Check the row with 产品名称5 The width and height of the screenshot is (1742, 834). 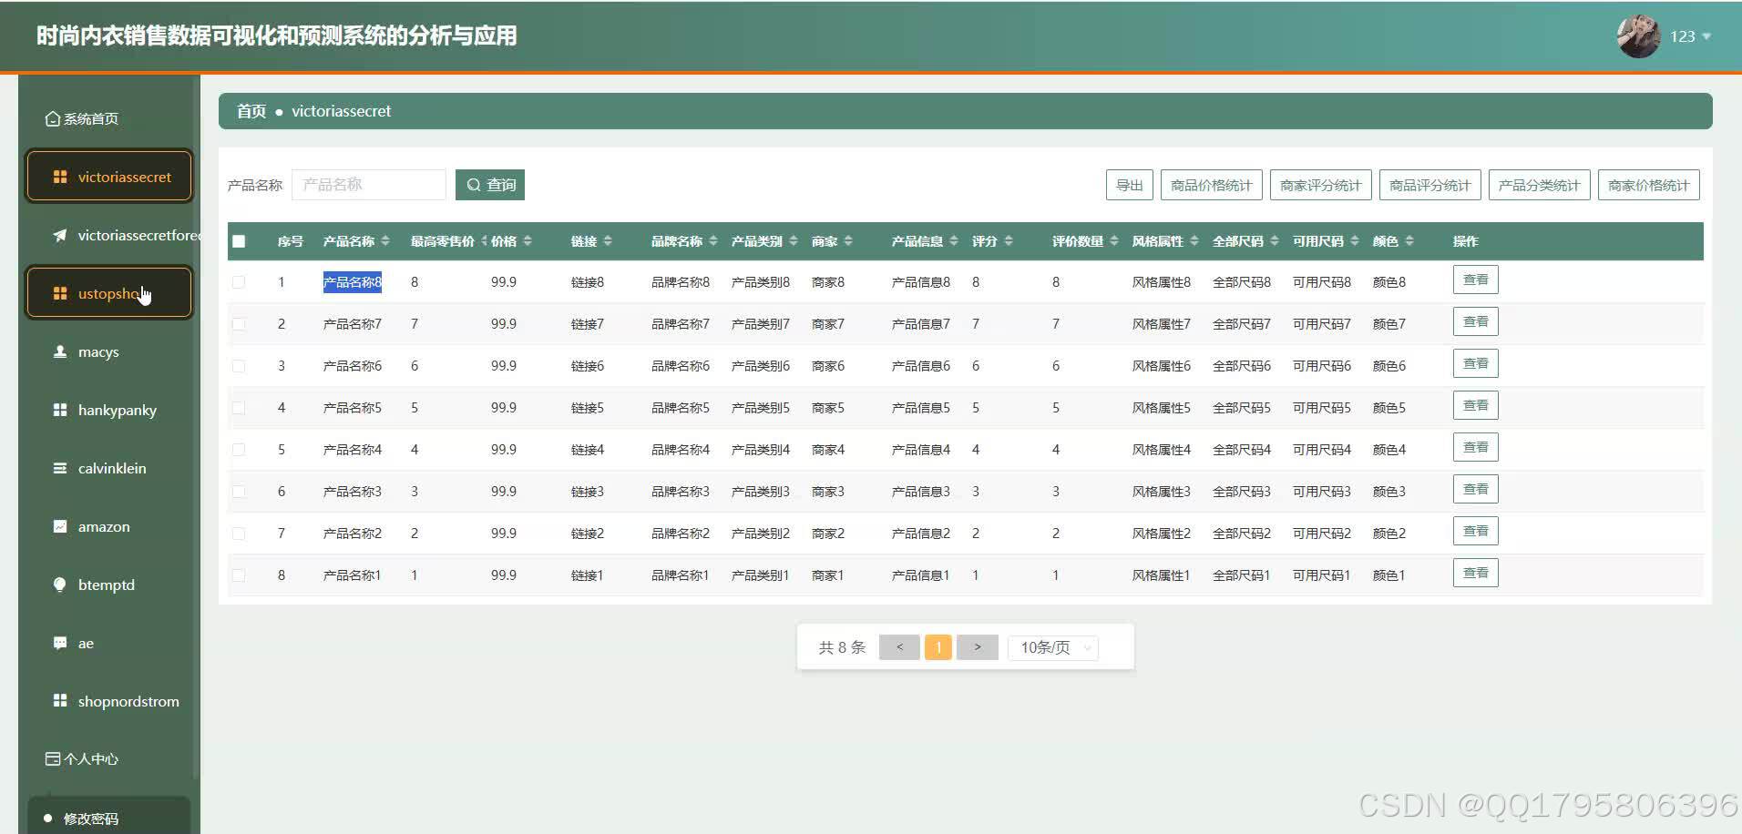point(239,408)
